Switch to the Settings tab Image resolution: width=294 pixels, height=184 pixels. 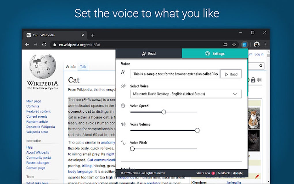(215, 54)
